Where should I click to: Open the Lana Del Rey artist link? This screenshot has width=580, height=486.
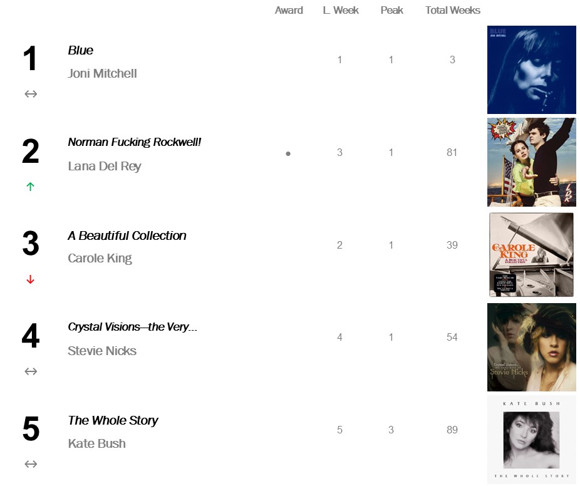105,166
